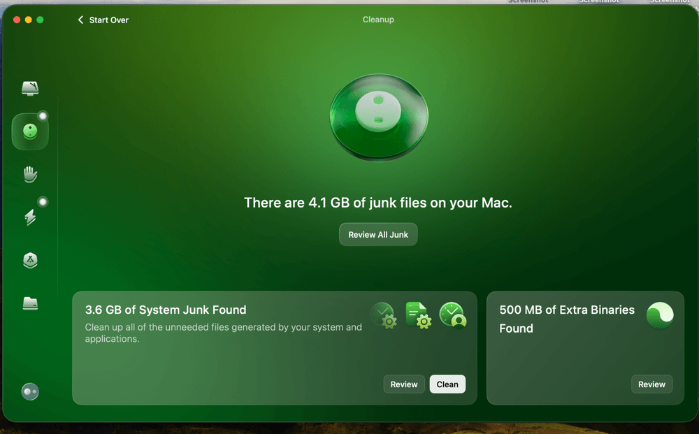Select the Cleanup sidebar icon
The image size is (699, 434).
[30, 131]
